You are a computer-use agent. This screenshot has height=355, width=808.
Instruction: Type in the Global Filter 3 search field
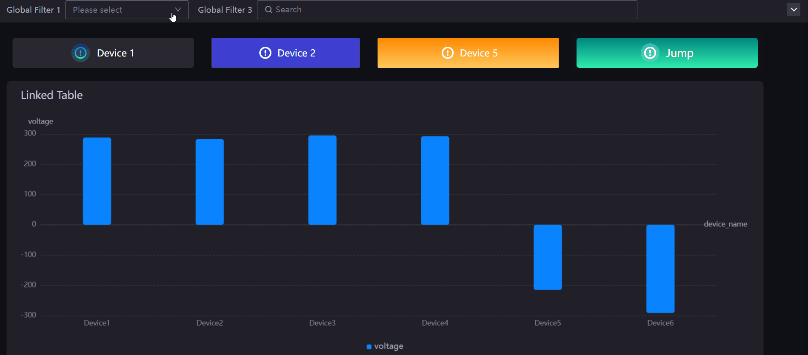point(451,10)
